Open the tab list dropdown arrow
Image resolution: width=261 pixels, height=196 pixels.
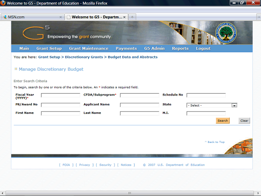coord(259,17)
